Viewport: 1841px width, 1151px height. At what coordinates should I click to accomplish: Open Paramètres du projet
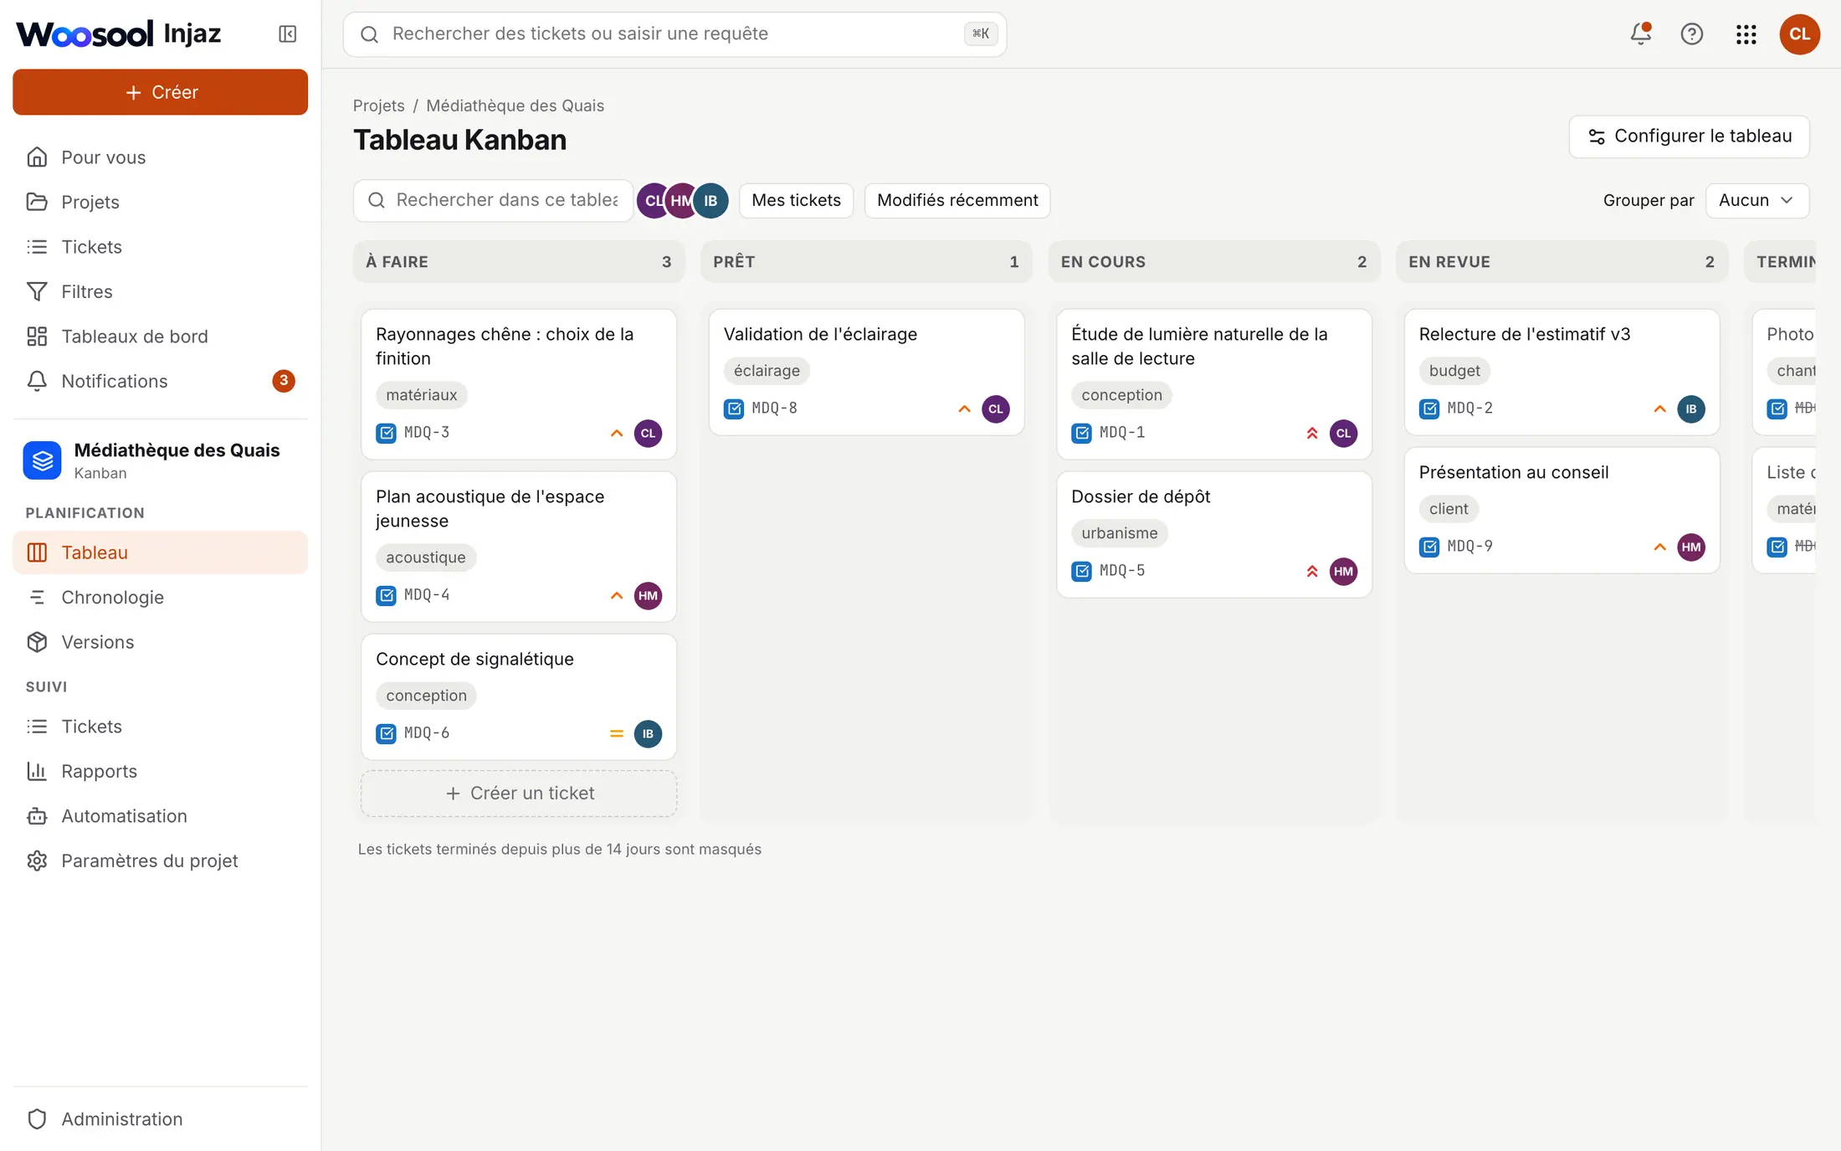point(161,861)
